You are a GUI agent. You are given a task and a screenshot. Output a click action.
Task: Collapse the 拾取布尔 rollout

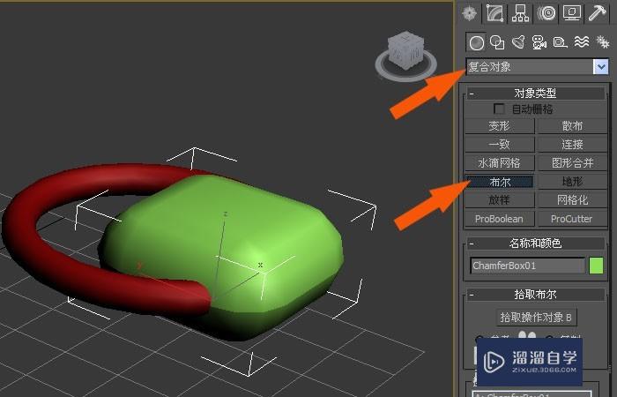point(536,294)
